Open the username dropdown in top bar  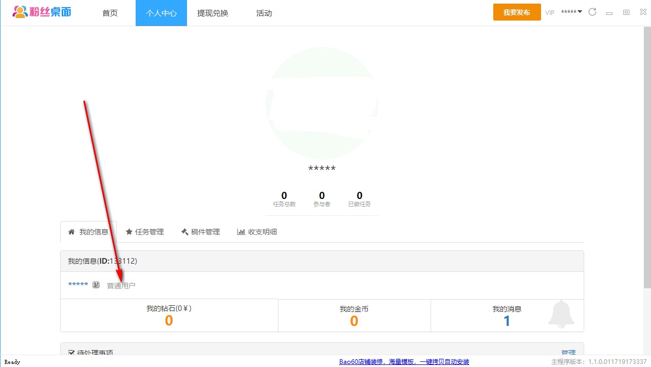[x=571, y=12]
